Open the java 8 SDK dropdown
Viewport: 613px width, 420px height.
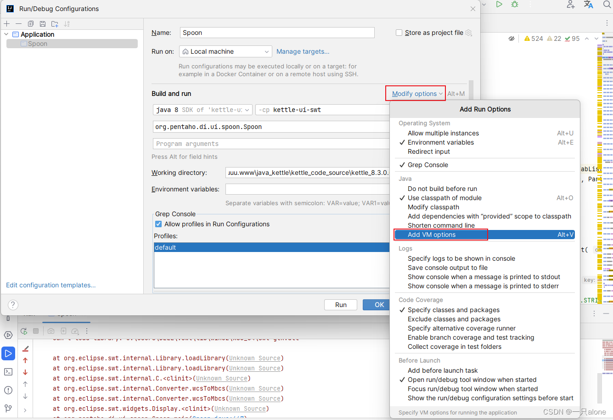click(x=202, y=110)
